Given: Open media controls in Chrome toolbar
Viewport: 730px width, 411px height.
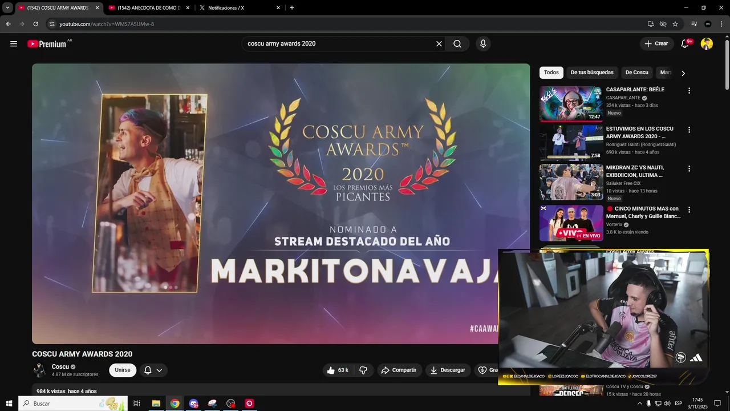Looking at the screenshot, I should [694, 24].
